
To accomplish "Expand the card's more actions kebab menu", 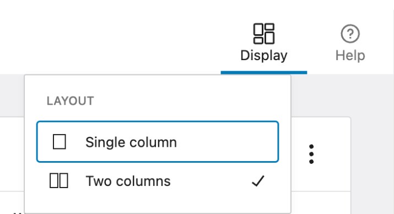I will (x=311, y=154).
